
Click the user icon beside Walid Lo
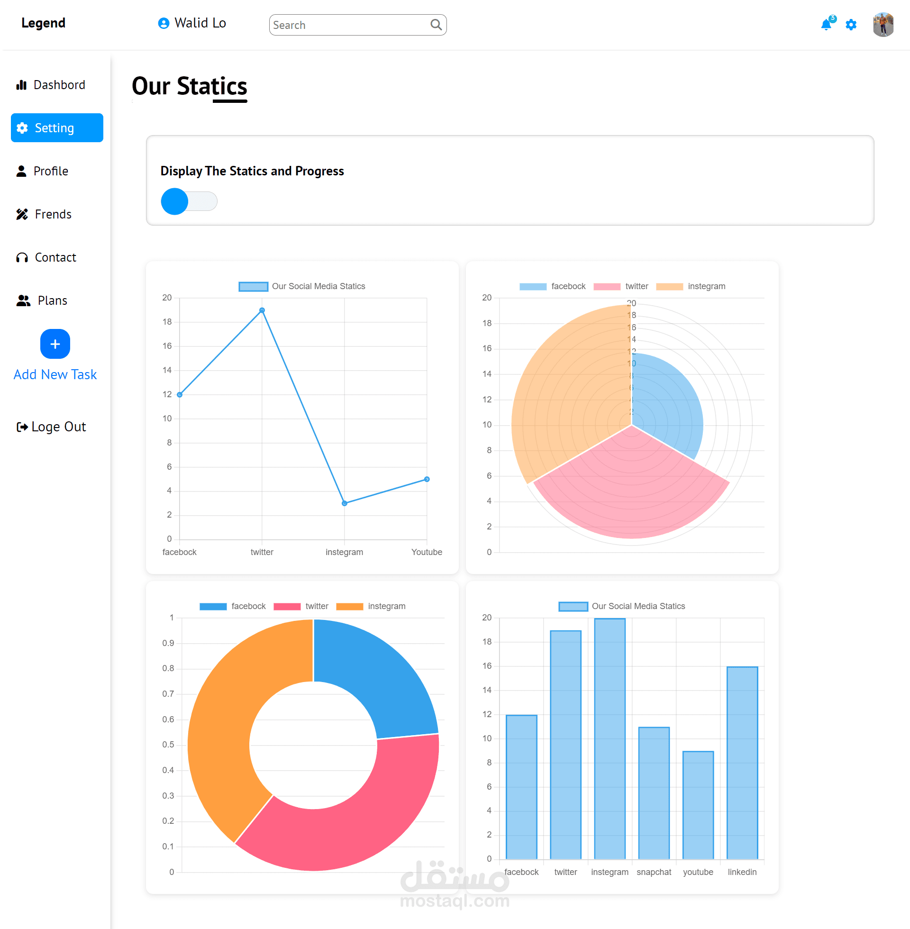tap(164, 23)
